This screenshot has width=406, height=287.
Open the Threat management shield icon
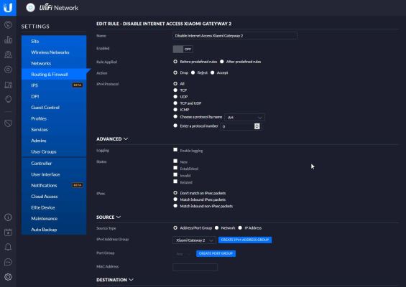pyautogui.click(x=8, y=123)
